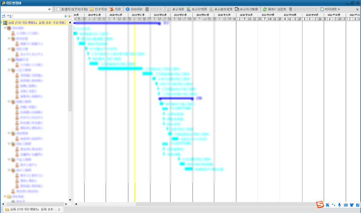Refresh plan progress using 刷新计划进度
This screenshot has width=361, height=213.
(x=274, y=9)
